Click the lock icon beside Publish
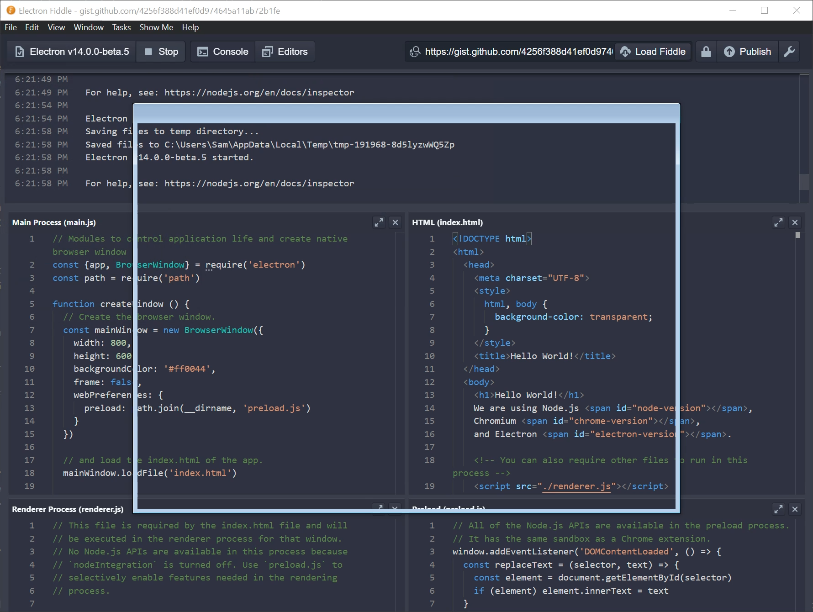The image size is (813, 612). pyautogui.click(x=706, y=52)
